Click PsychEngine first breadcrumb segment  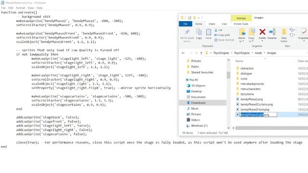(221, 53)
